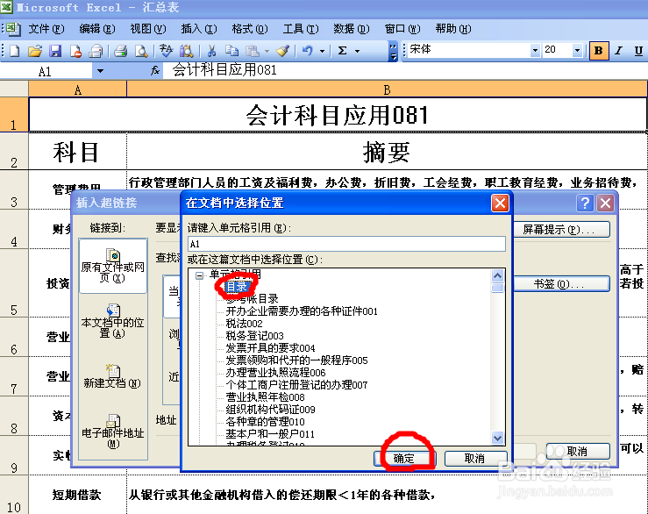
Task: Click column A header
Action: pos(78,89)
